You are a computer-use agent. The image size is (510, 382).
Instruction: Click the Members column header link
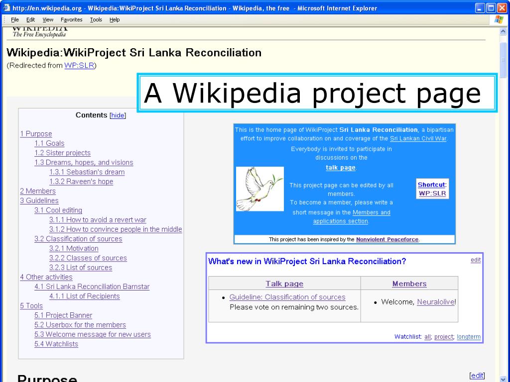pos(409,284)
